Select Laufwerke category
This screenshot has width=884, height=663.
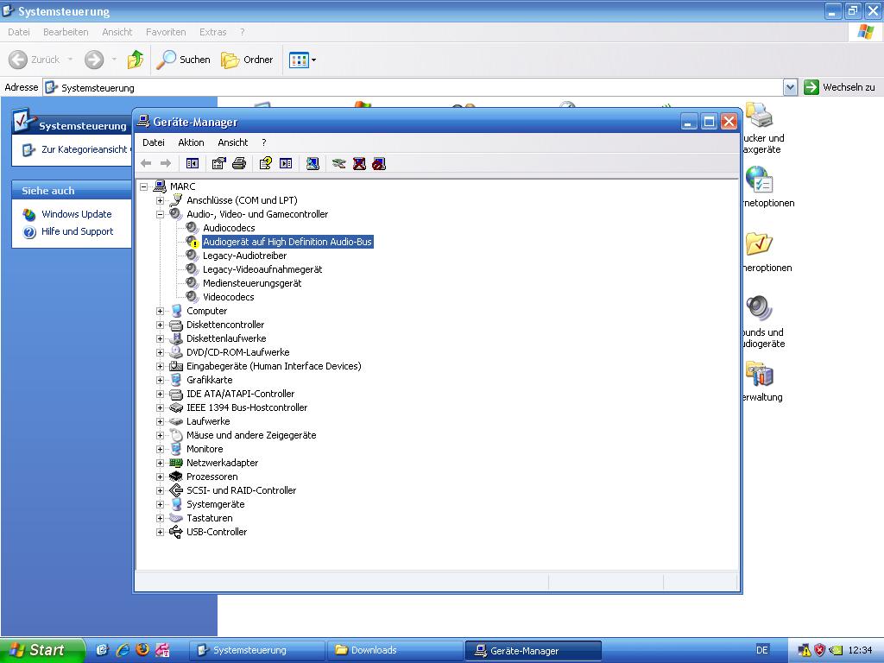point(208,421)
